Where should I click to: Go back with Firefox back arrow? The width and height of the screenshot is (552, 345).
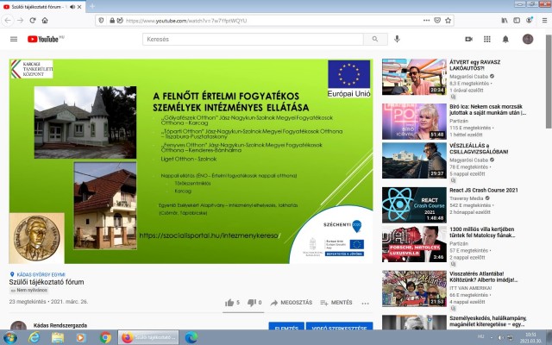pyautogui.click(x=8, y=21)
